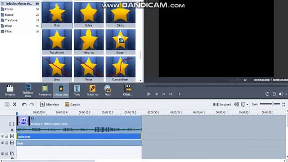
Task: Open the Especial category folder
Action: (20, 15)
